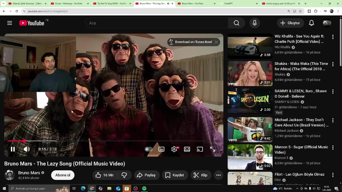Subscribe using the Abone ol button
The width and height of the screenshot is (342, 192).
63,175
